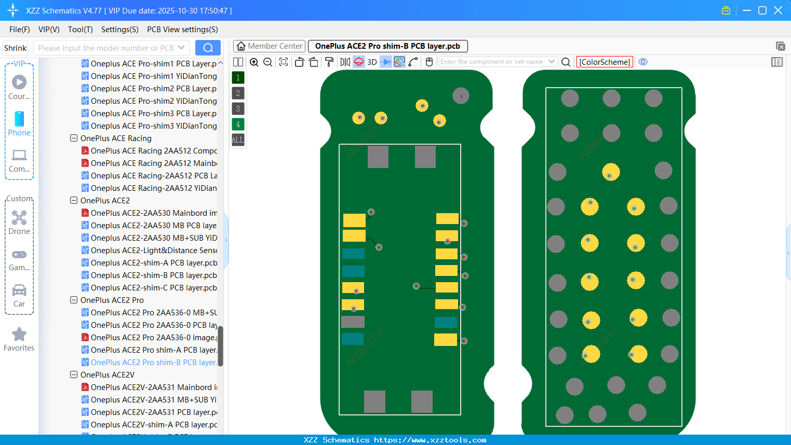Open the ColorScheme button

(605, 62)
